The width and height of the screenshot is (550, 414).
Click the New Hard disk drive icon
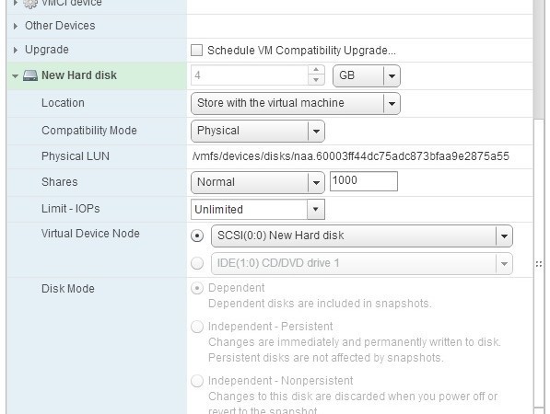point(30,75)
